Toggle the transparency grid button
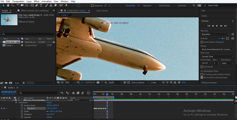The width and height of the screenshot is (237, 120). [x=129, y=82]
